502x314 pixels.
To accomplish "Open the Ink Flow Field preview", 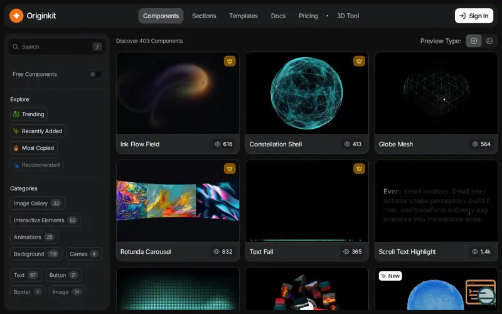I will point(178,93).
